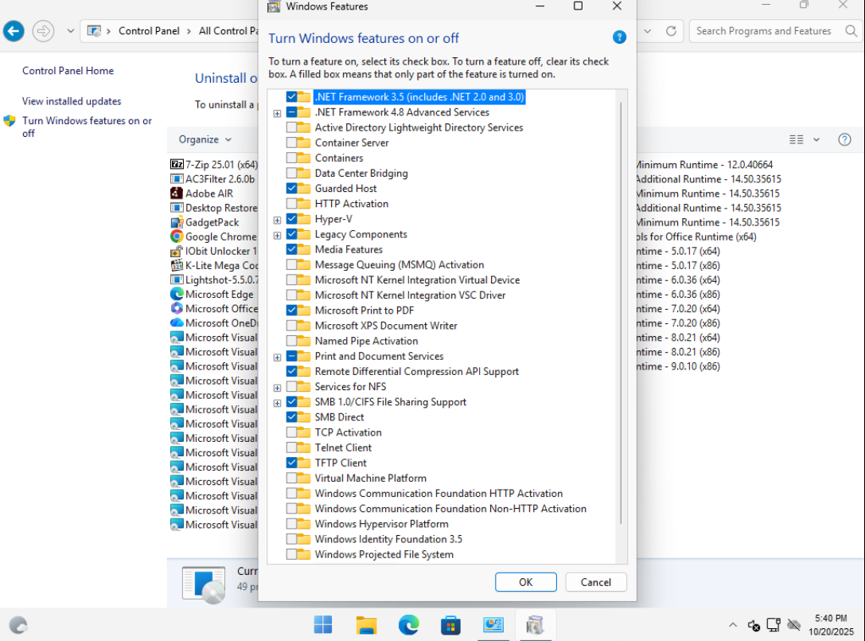Click the refresh button in address bar
This screenshot has width=865, height=641.
671,31
